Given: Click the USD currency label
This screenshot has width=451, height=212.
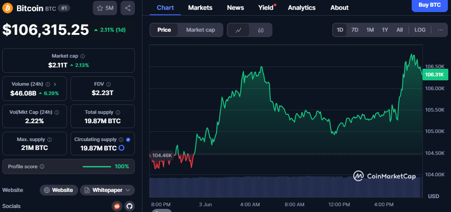Looking at the screenshot, I should click(434, 196).
